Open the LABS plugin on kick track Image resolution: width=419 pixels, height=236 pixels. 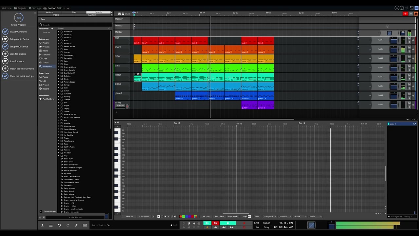[x=380, y=40]
